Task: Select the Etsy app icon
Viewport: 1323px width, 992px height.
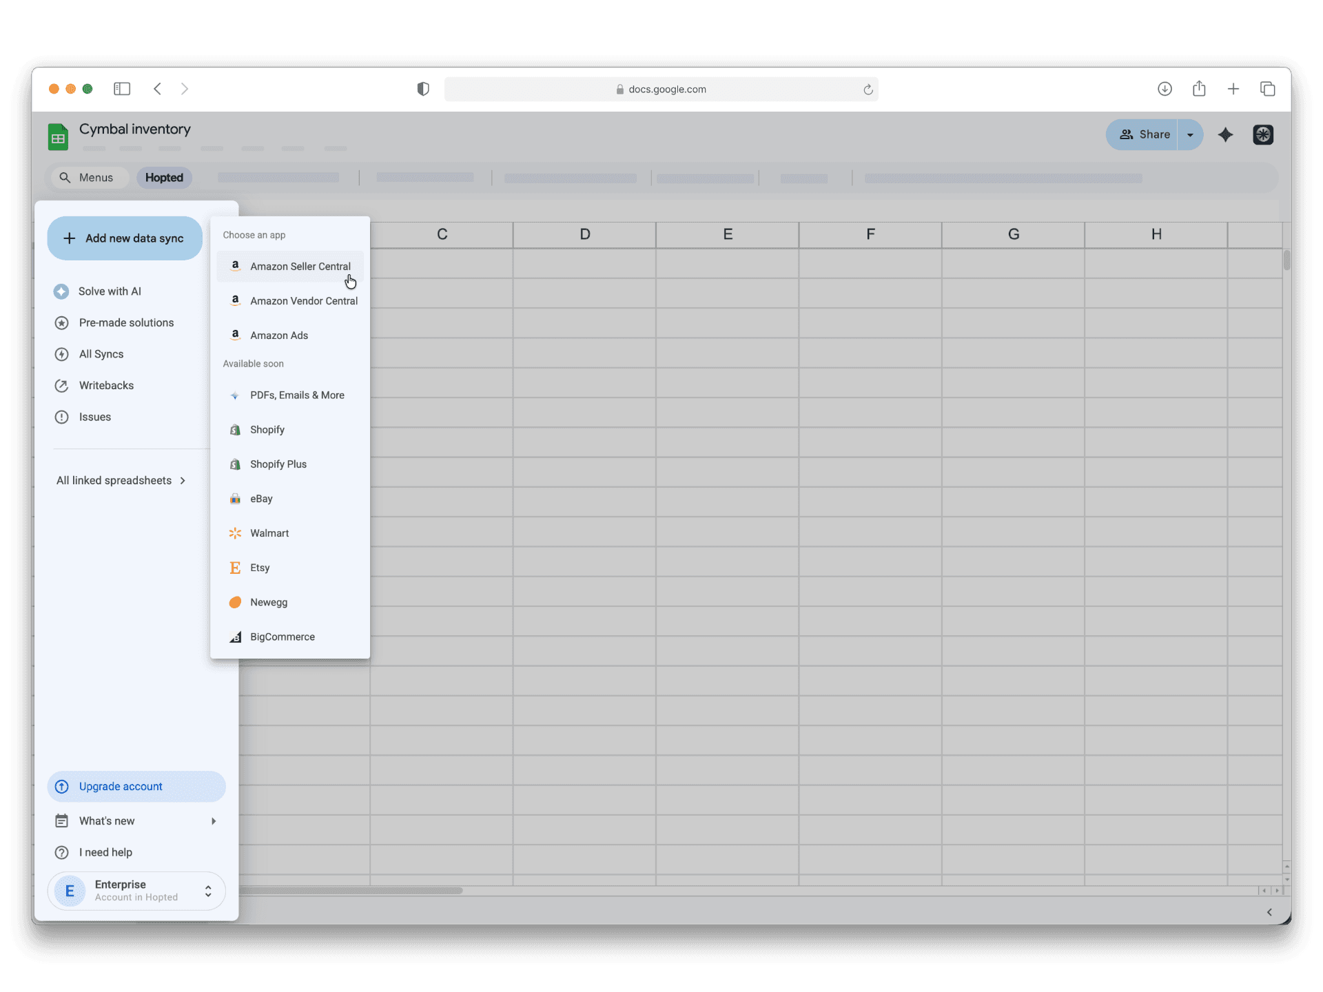Action: 235,567
